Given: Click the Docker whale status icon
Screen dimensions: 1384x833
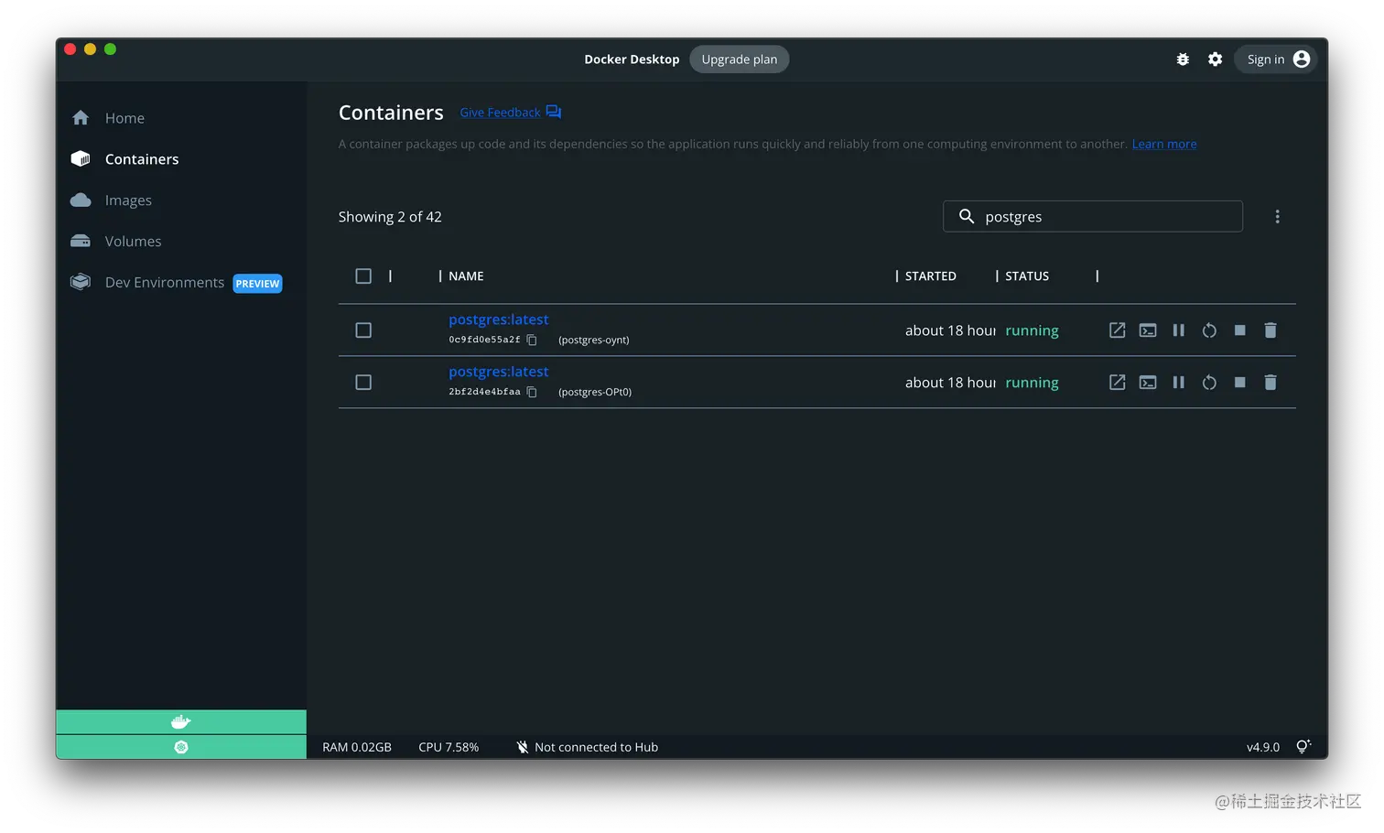Looking at the screenshot, I should click(181, 722).
